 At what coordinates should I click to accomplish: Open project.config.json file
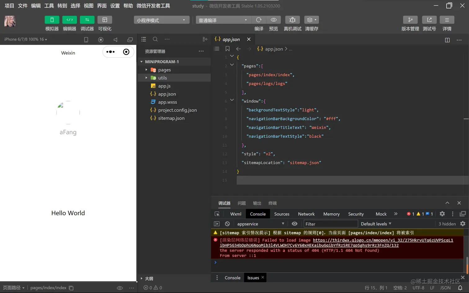pyautogui.click(x=174, y=110)
